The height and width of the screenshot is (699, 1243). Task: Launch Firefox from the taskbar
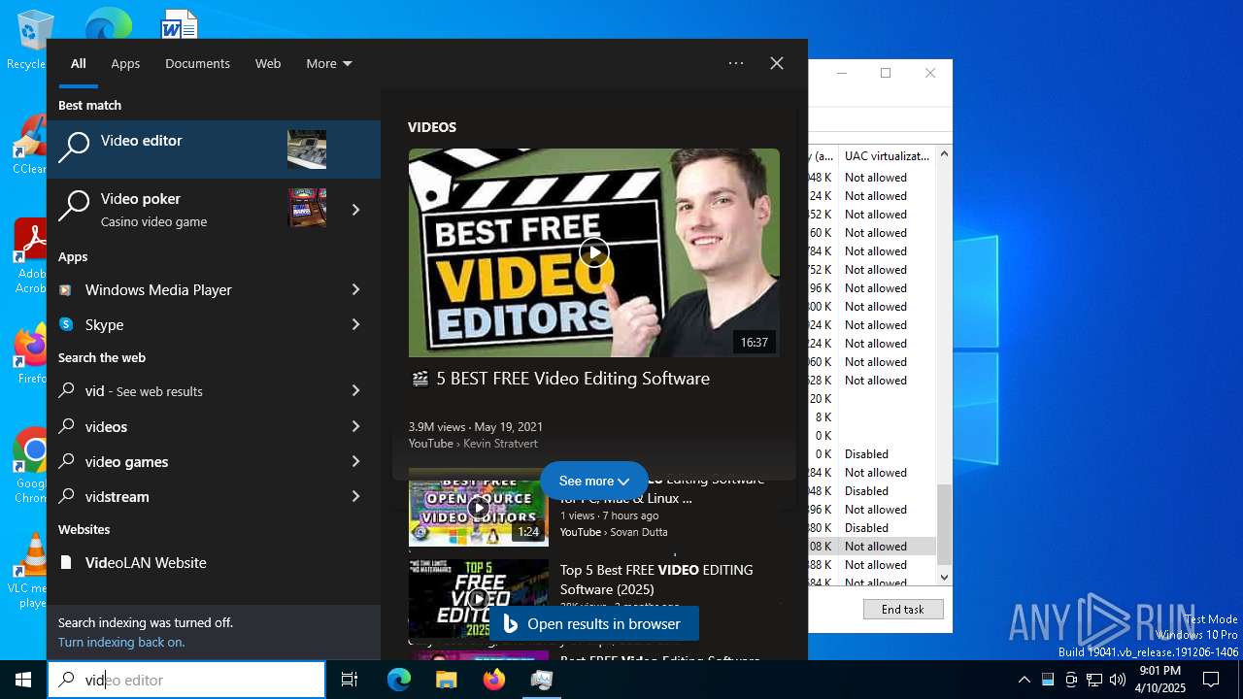tap(494, 680)
